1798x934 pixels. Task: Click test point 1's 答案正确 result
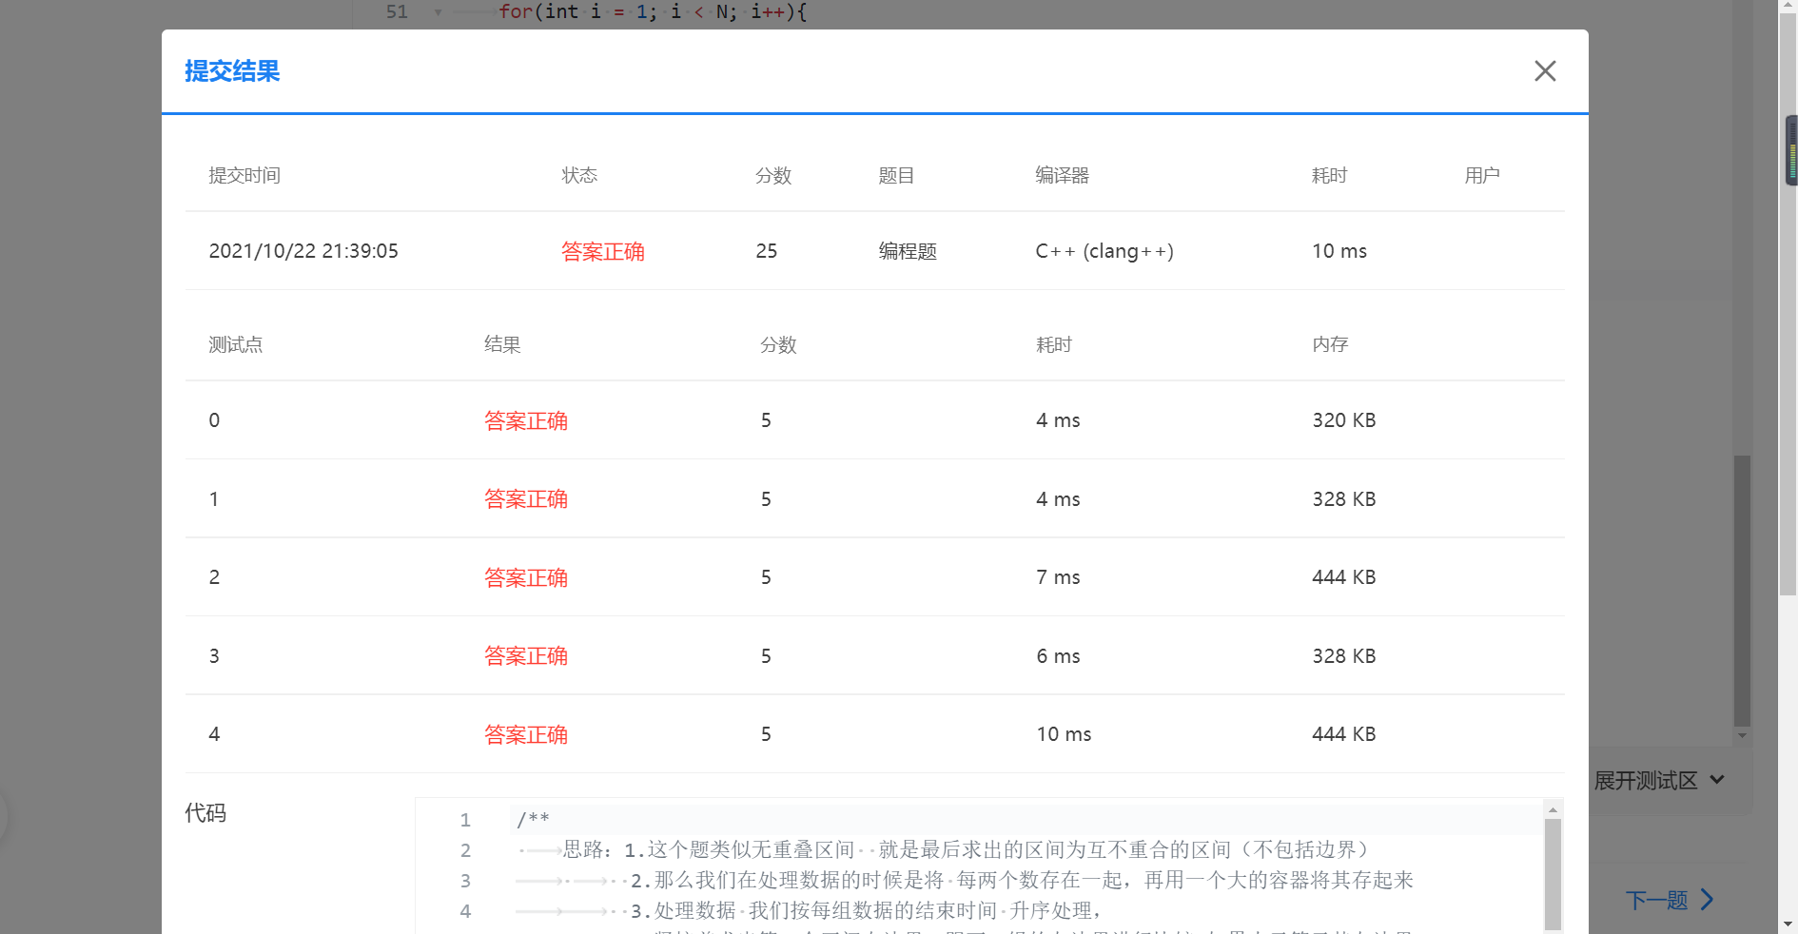pyautogui.click(x=526, y=499)
